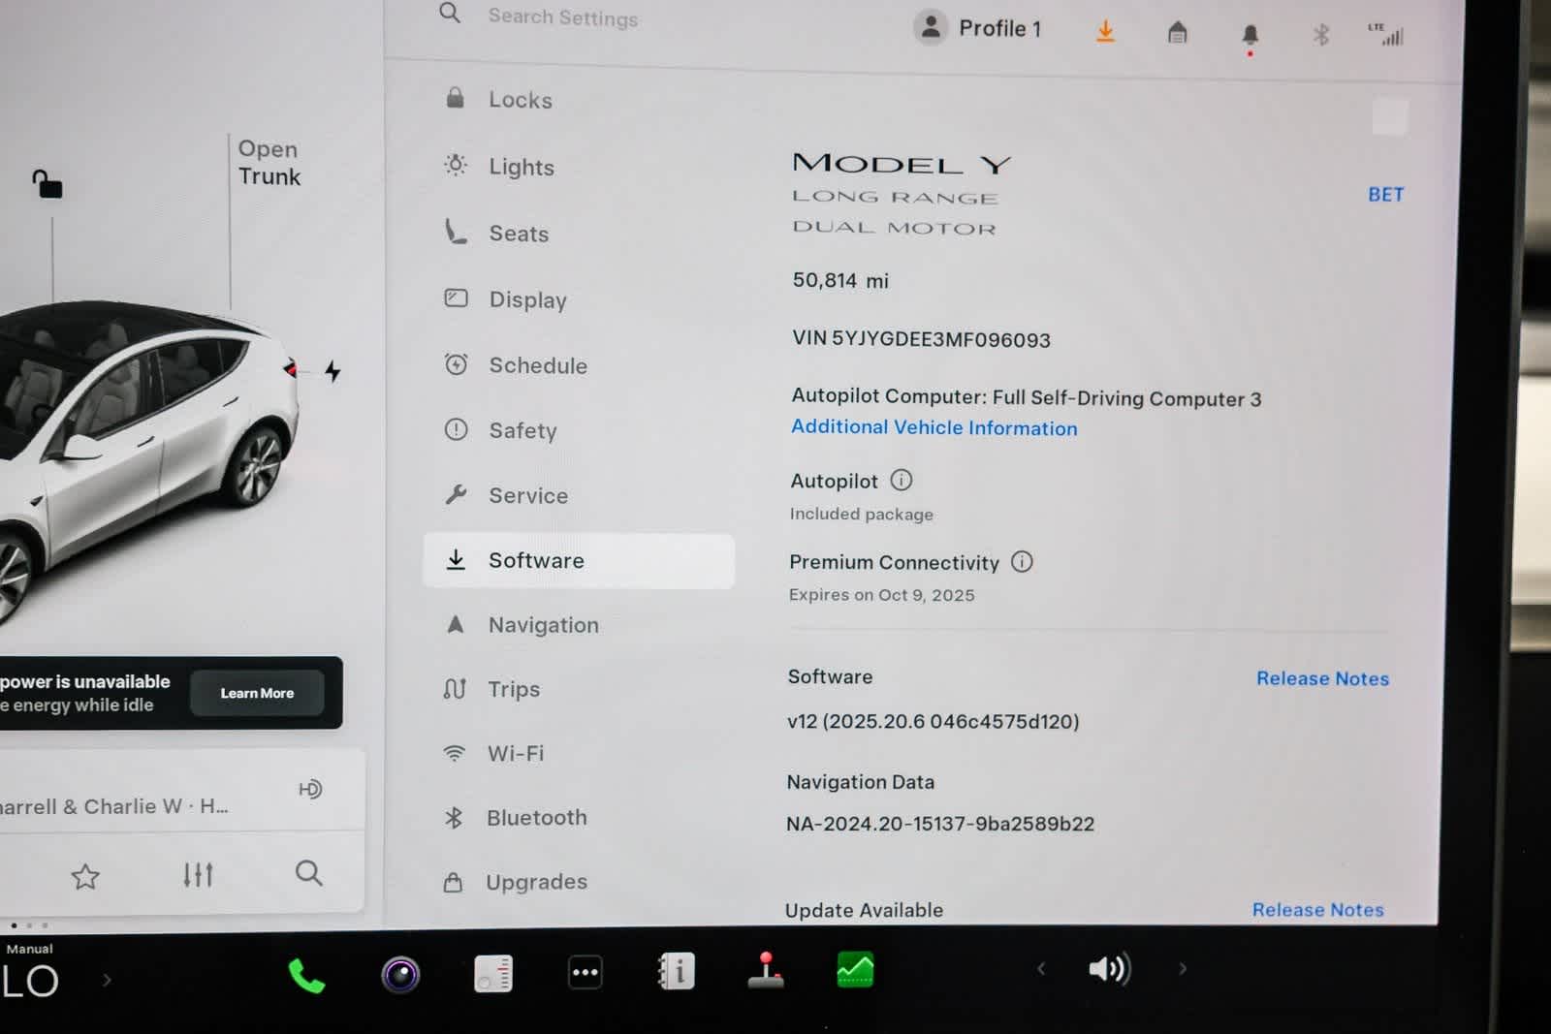The height and width of the screenshot is (1034, 1551).
Task: Tap the HomeLink garage icon
Action: point(1177,33)
